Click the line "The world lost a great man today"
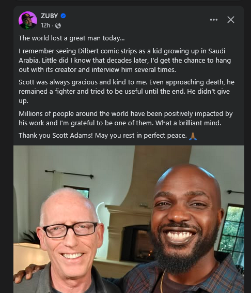Screen dimensions: 251x293 coord(72,38)
